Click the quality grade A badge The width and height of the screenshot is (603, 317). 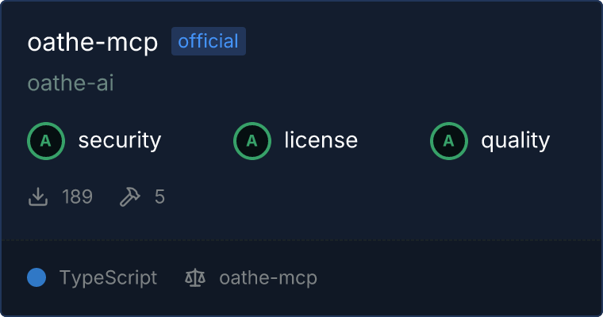tap(449, 141)
